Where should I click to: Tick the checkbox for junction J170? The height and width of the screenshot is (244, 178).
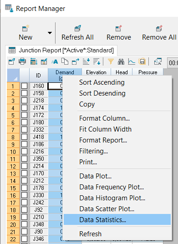coord(24,173)
